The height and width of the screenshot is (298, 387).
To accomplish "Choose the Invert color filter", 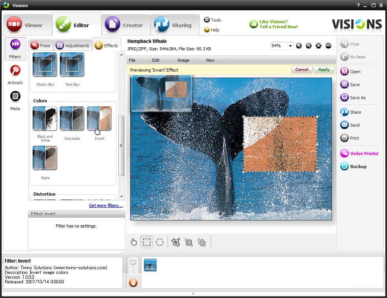I will click(99, 118).
